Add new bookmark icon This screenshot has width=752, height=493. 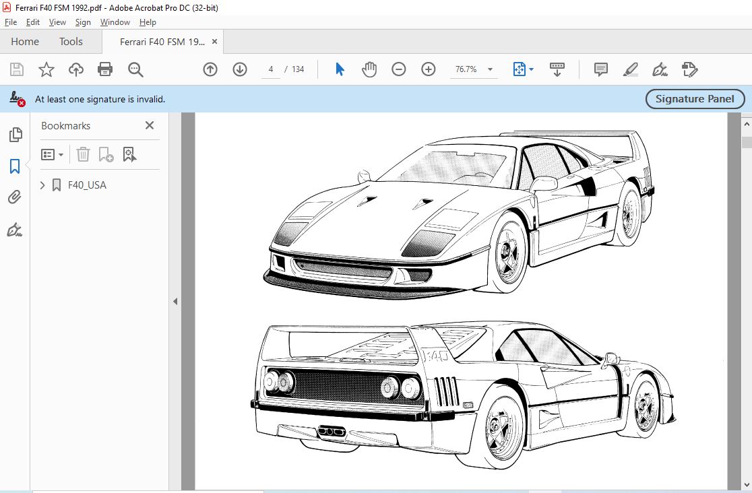[106, 154]
